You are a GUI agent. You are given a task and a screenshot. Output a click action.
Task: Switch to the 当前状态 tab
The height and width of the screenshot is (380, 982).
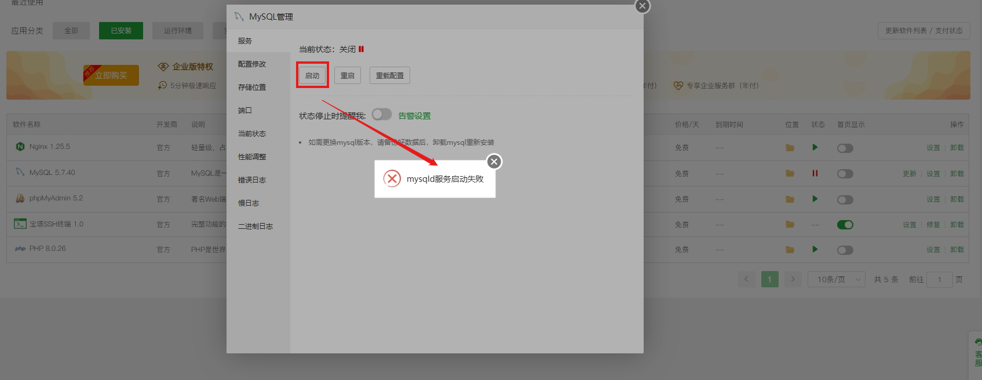258,134
